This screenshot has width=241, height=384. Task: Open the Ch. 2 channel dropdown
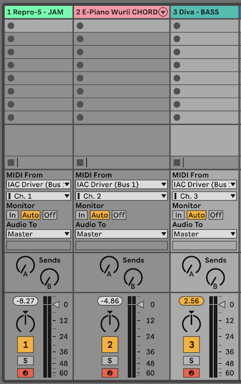click(122, 196)
